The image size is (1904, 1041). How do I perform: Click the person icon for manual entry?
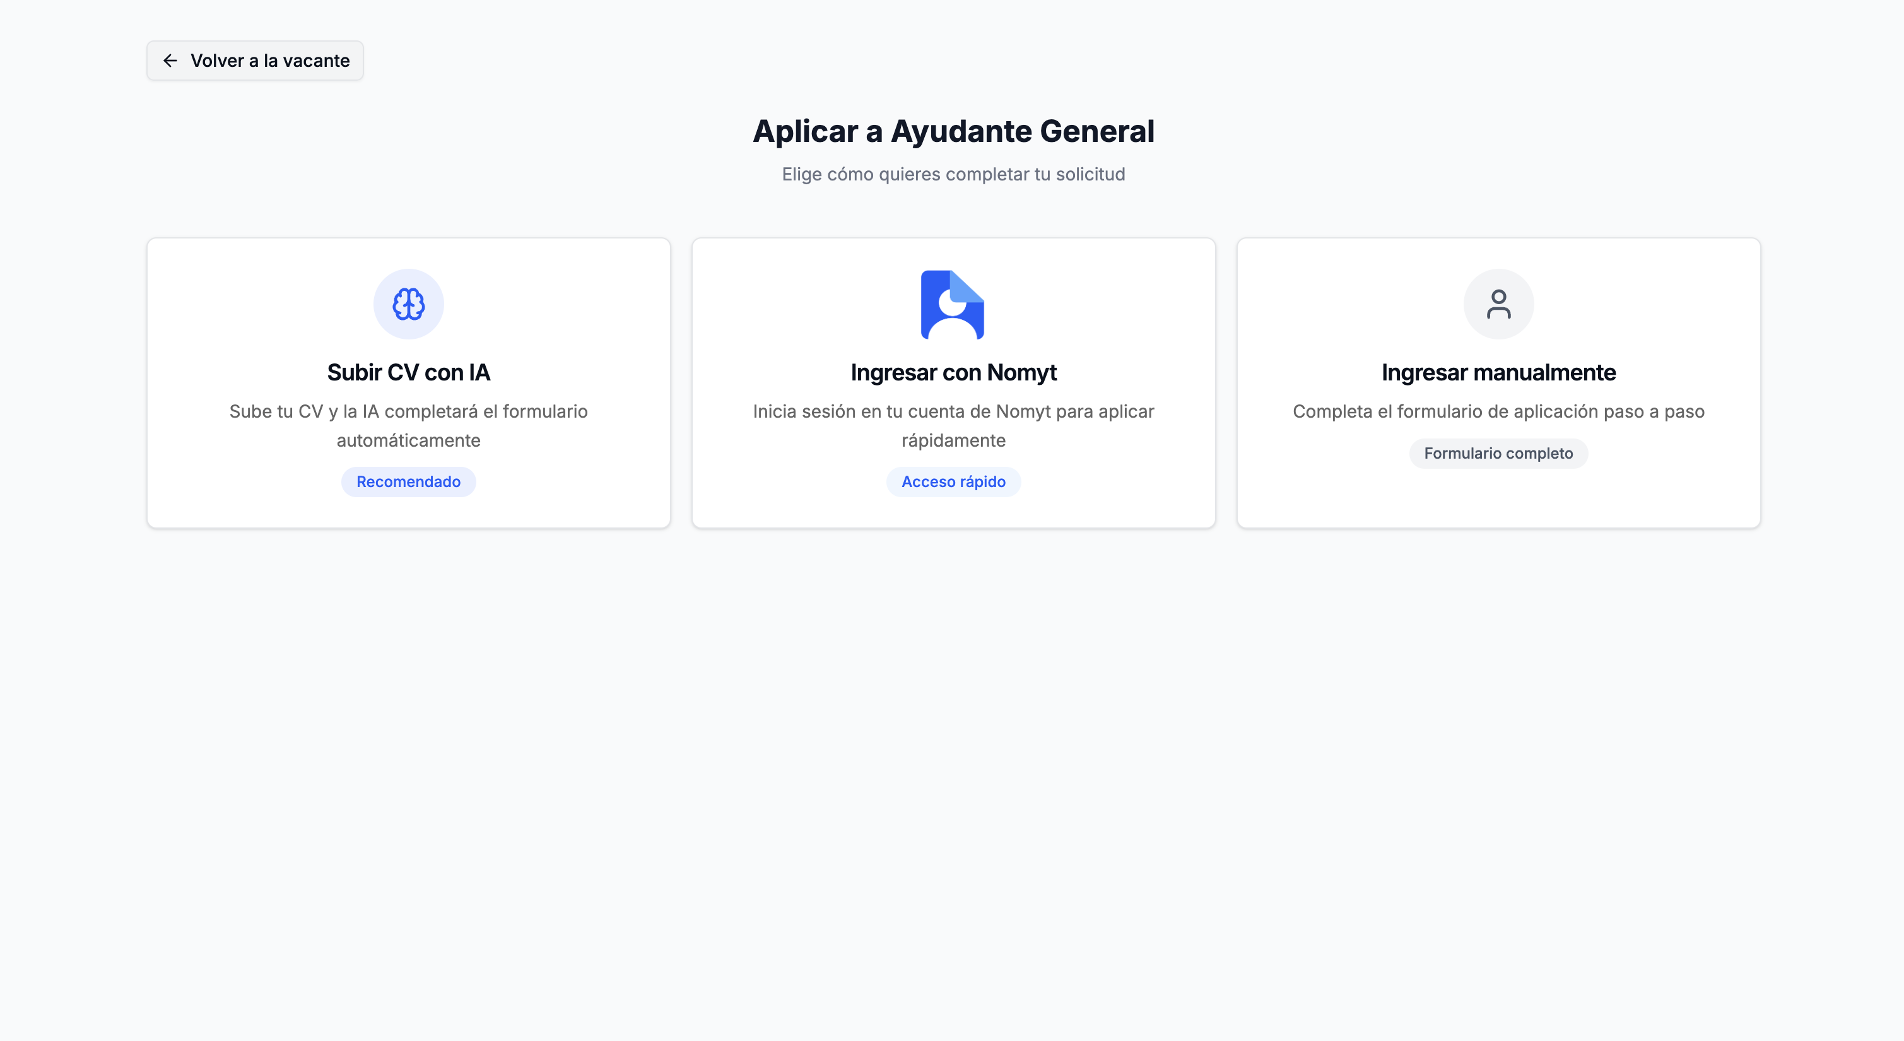tap(1498, 303)
